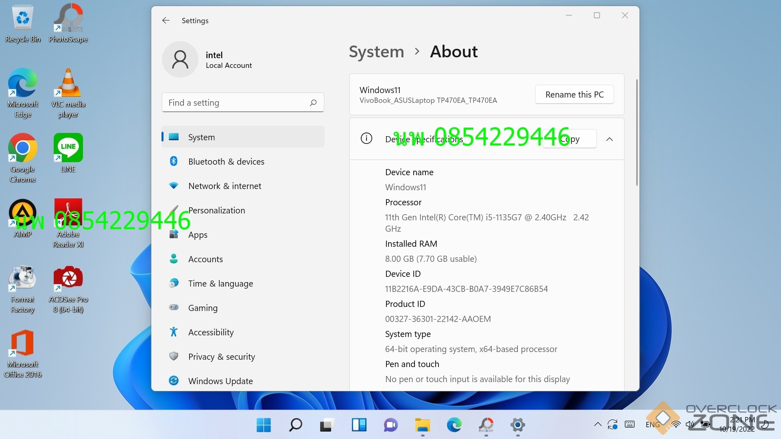The image size is (781, 439).
Task: Open Personalization settings
Action: (x=243, y=210)
